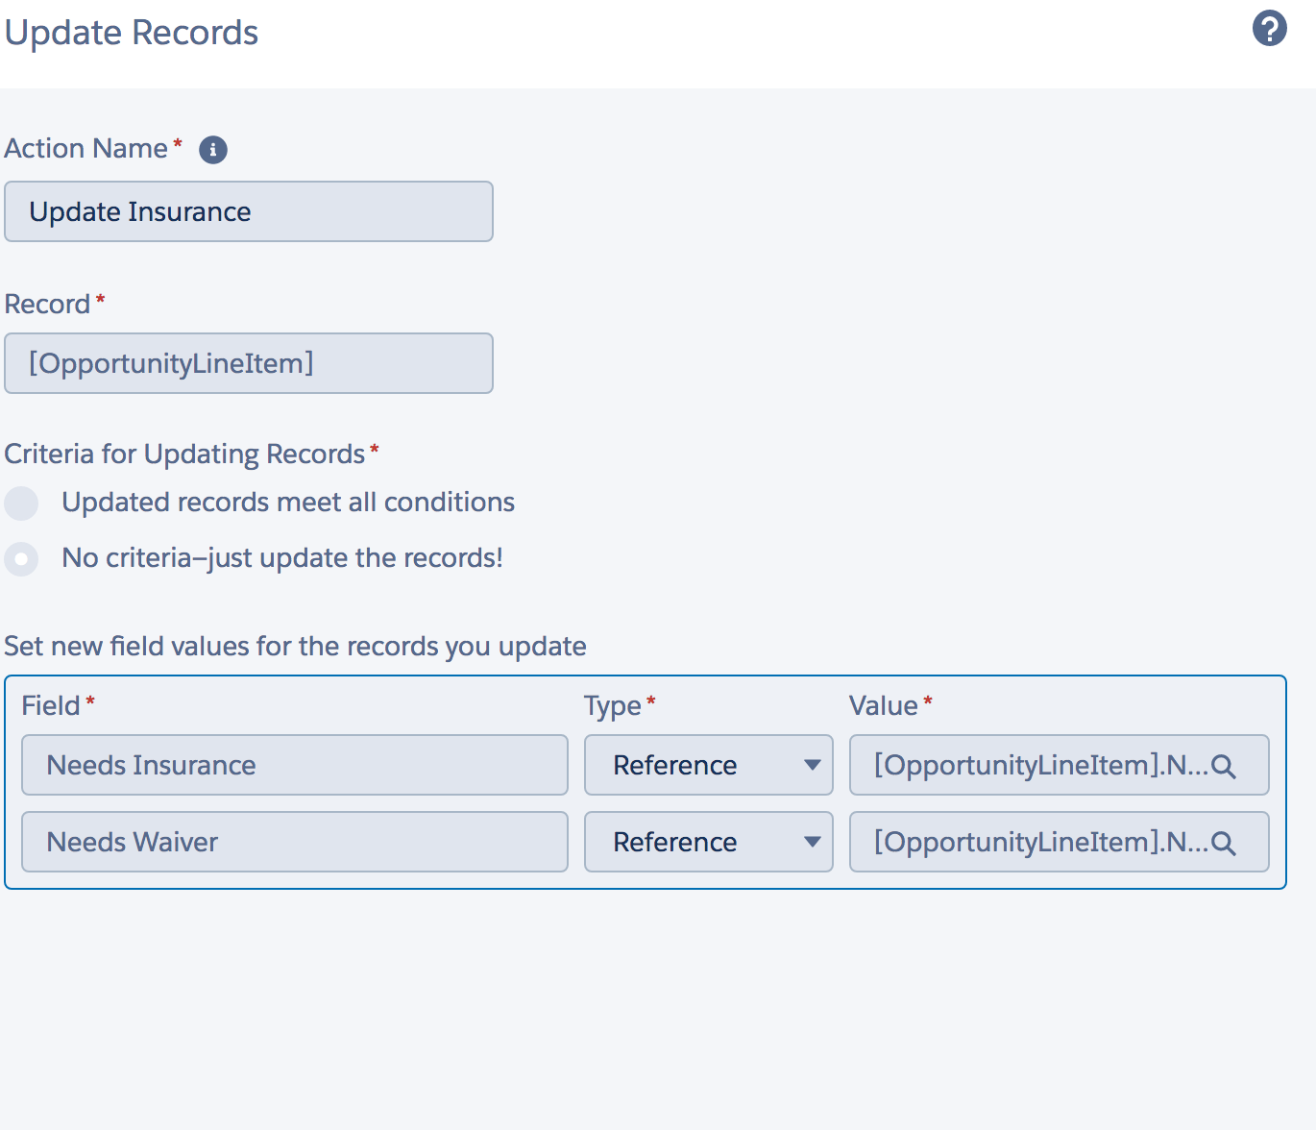Select "No criteria—just update the records!" radio button
This screenshot has width=1316, height=1130.
[21, 558]
